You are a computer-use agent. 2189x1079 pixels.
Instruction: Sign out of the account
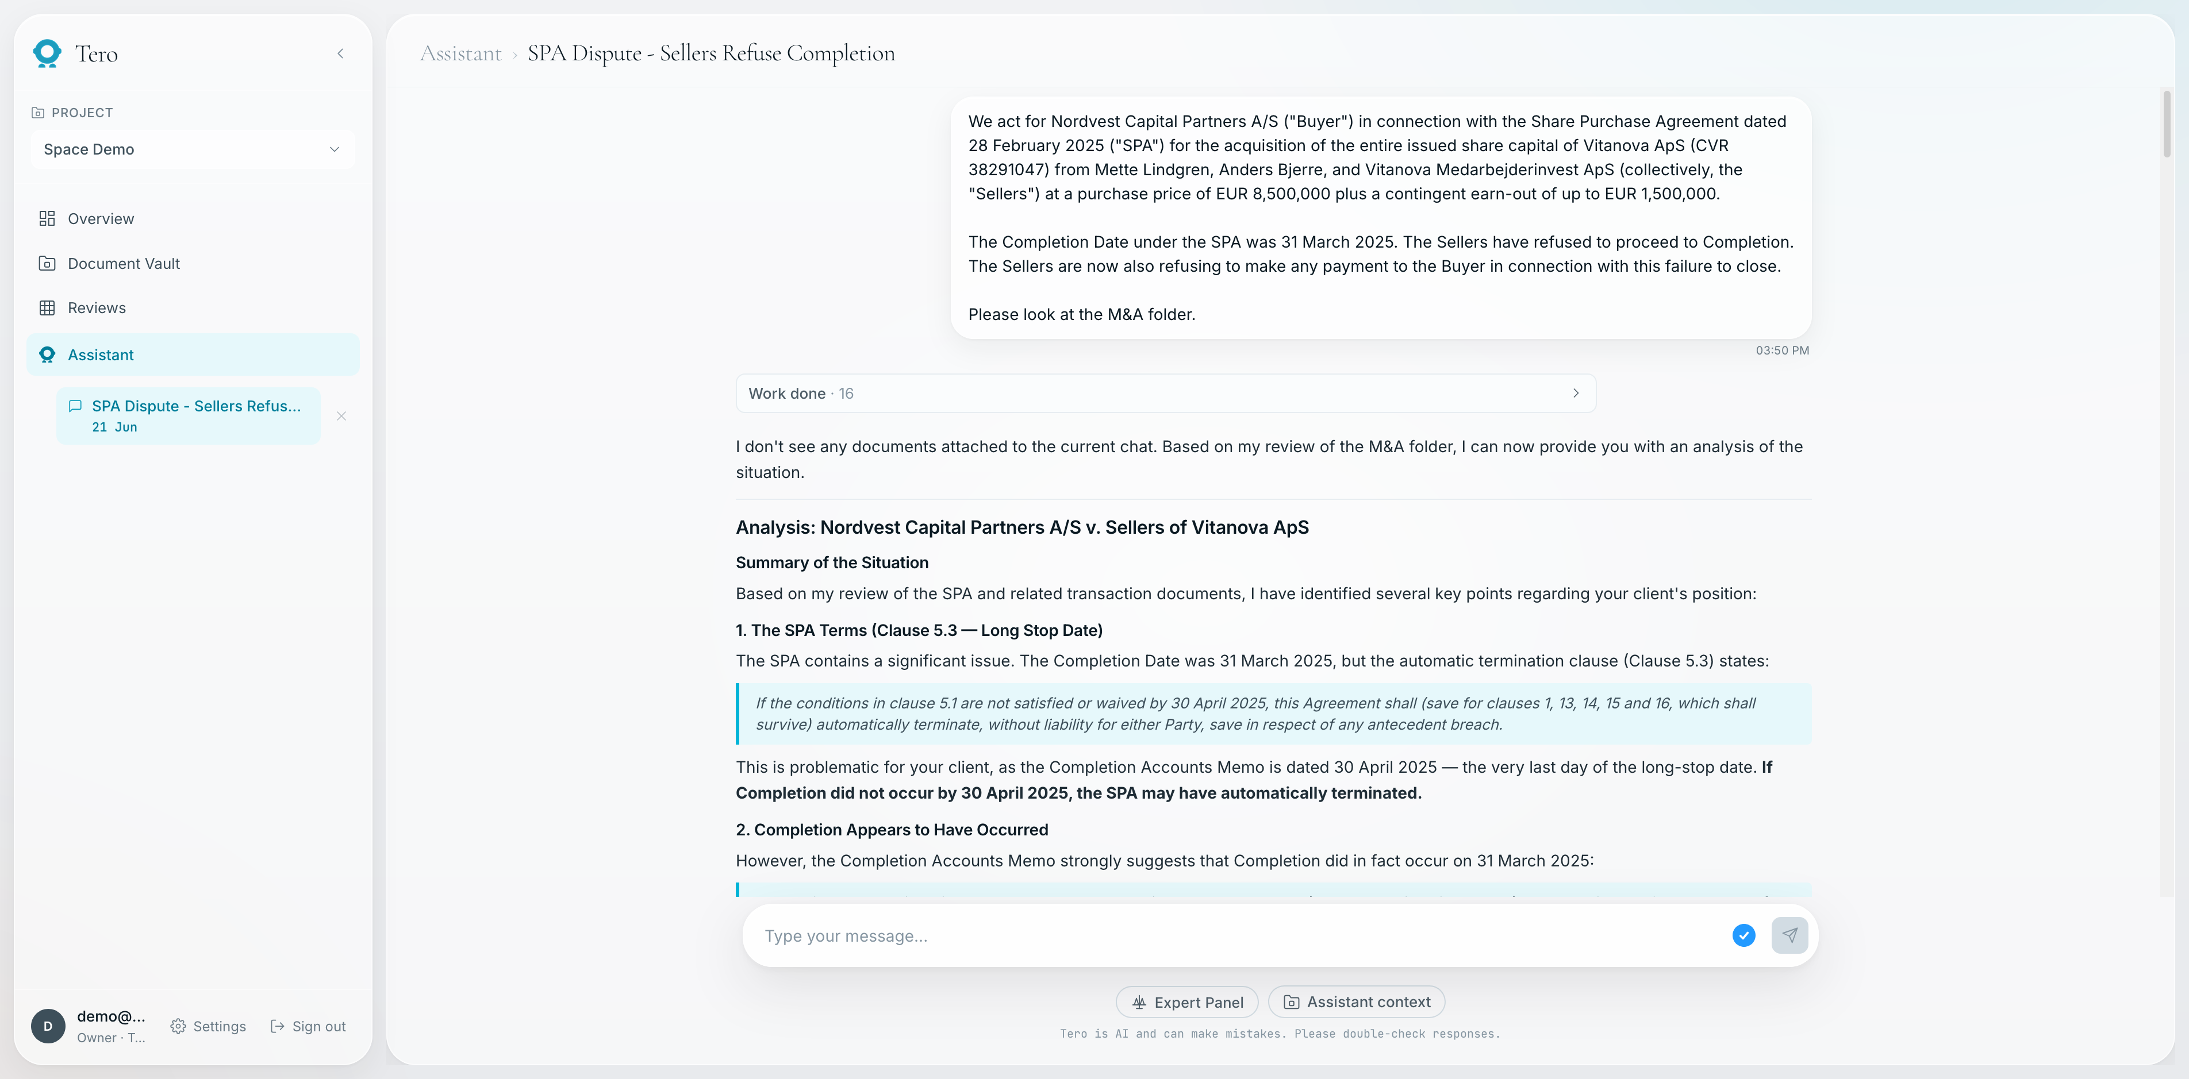pos(308,1026)
